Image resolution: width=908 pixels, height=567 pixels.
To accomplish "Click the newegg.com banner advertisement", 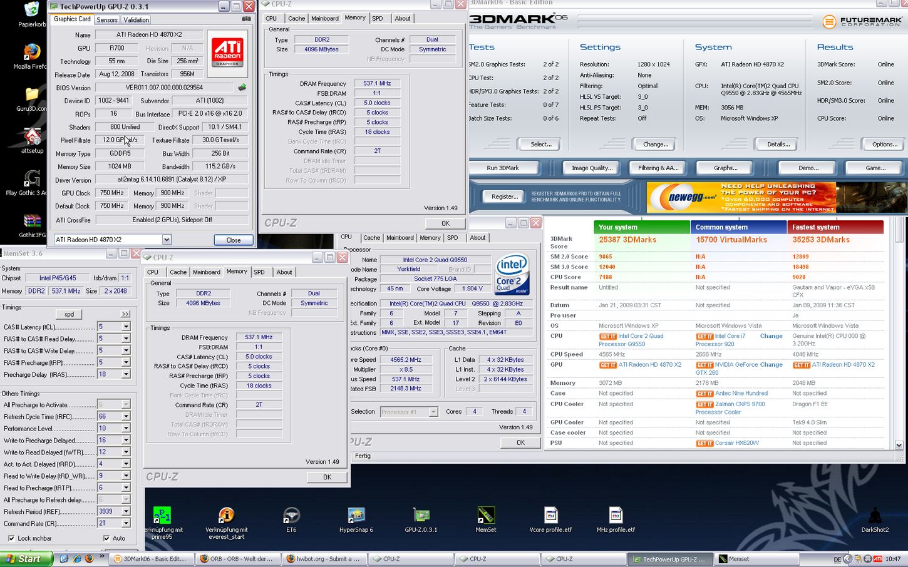I will [741, 197].
